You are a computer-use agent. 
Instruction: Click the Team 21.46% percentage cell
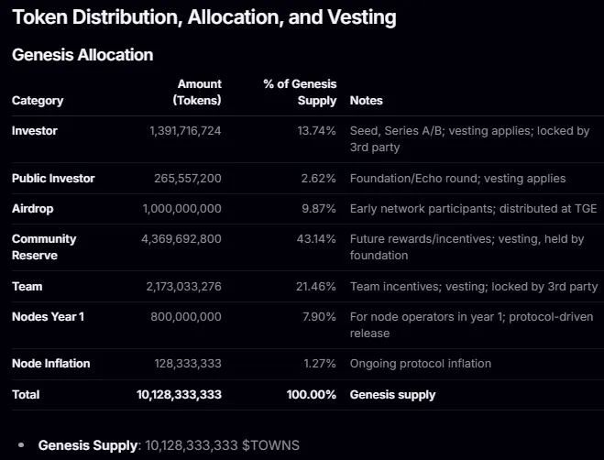click(x=317, y=287)
